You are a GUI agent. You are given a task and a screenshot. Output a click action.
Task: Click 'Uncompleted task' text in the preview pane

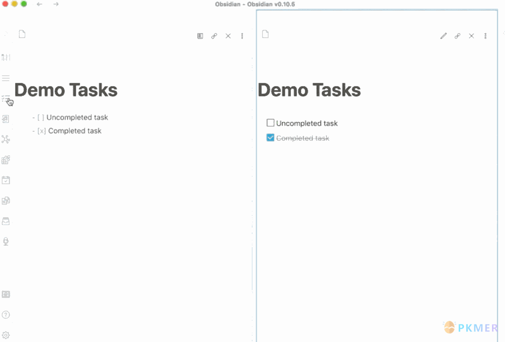(307, 123)
